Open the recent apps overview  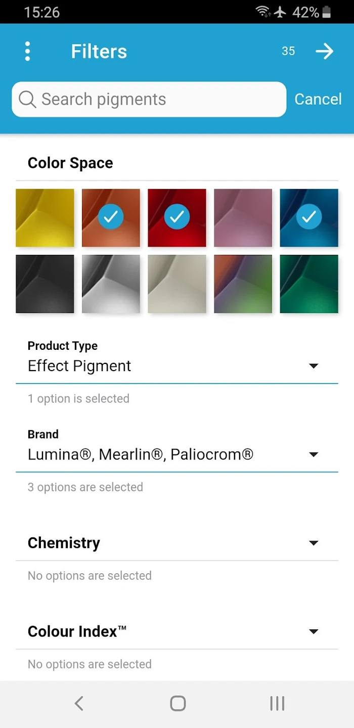coord(277,703)
